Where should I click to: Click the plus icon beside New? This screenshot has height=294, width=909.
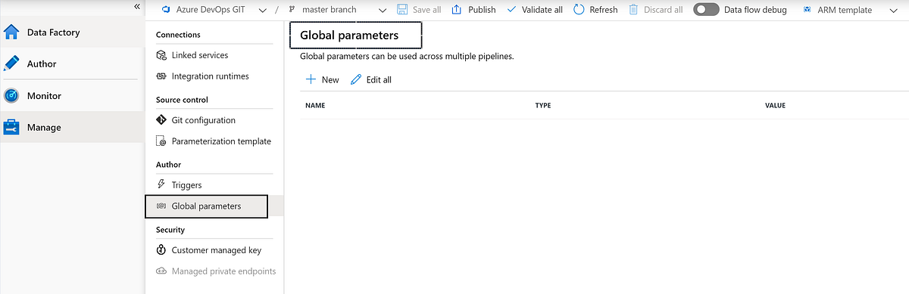(x=311, y=79)
